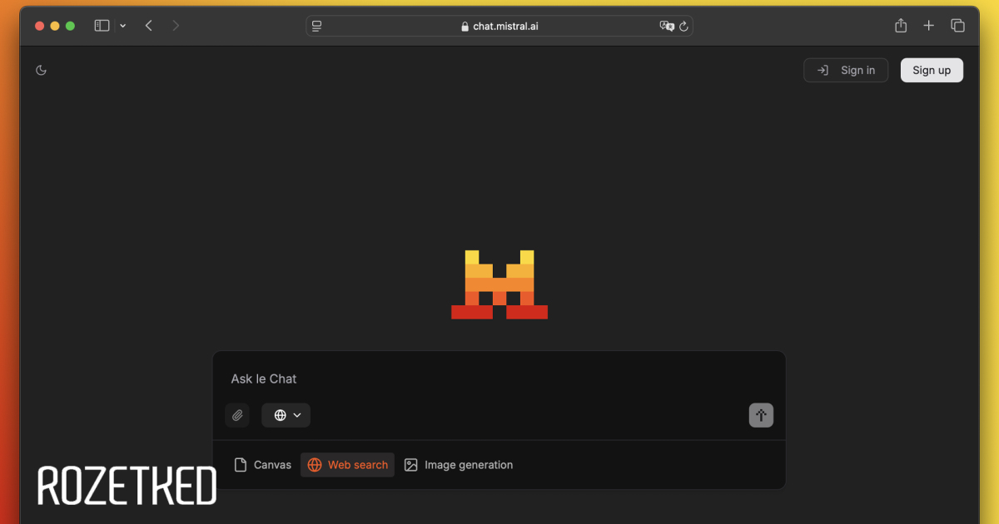This screenshot has width=999, height=524.
Task: Click the Sign up button
Action: [932, 71]
